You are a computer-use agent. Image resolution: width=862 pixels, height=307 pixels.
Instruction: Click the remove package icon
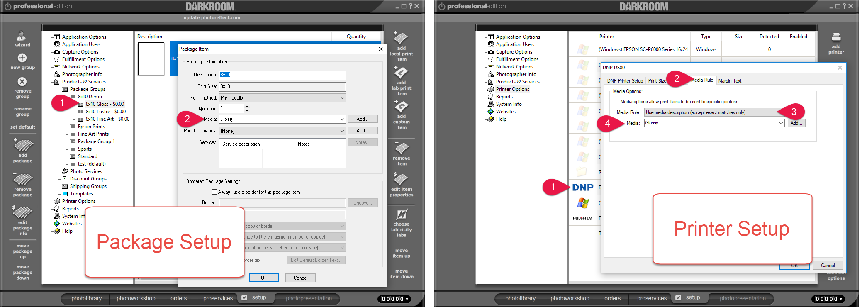[x=23, y=179]
